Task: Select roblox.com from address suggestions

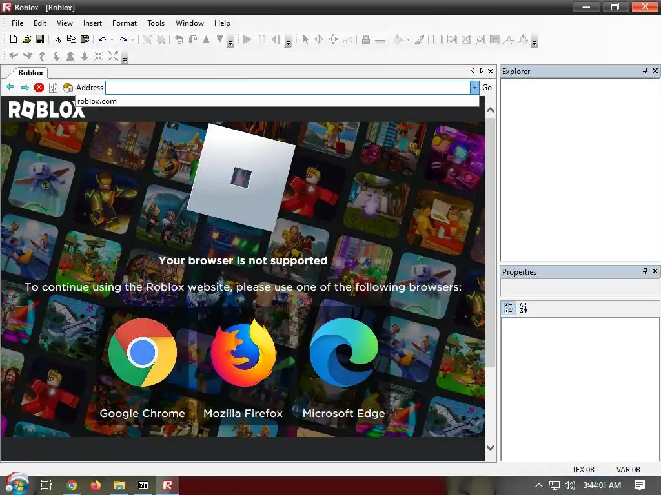Action: [x=277, y=101]
